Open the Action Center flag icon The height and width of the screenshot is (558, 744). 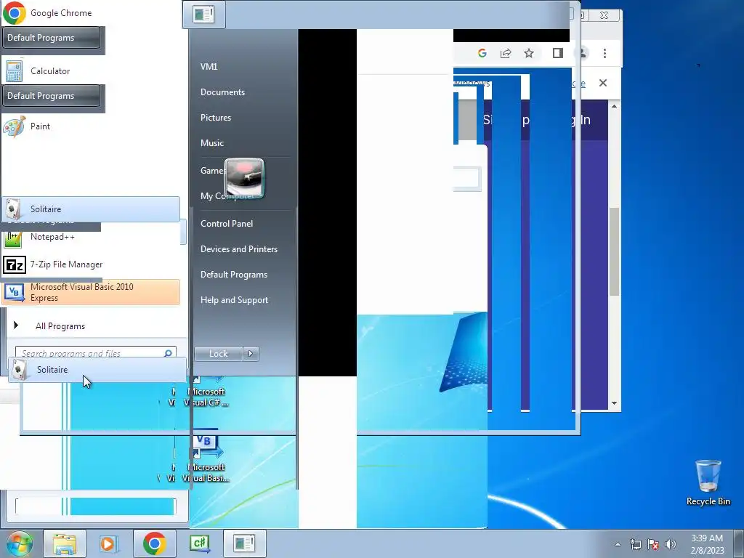point(653,544)
